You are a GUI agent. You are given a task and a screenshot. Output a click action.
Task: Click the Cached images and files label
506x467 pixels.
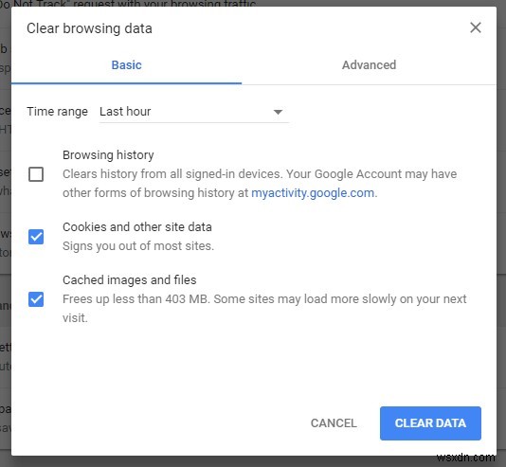click(130, 280)
